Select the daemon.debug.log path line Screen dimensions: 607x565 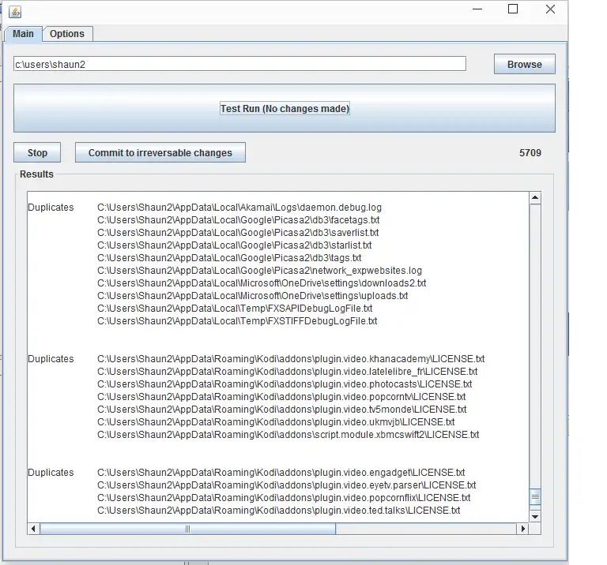click(x=239, y=208)
